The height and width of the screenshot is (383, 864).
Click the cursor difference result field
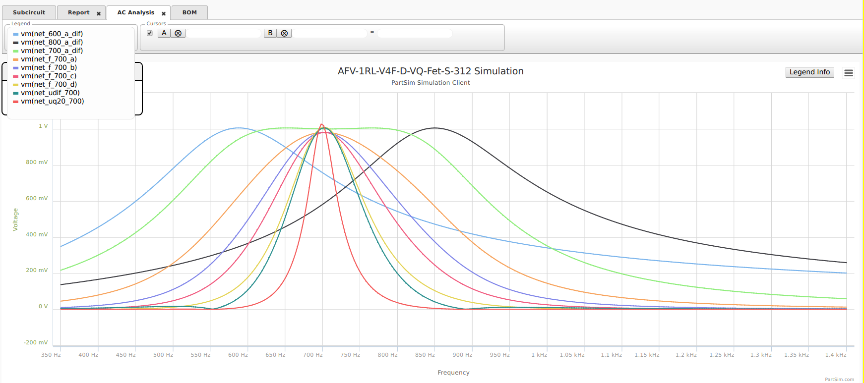(x=415, y=33)
